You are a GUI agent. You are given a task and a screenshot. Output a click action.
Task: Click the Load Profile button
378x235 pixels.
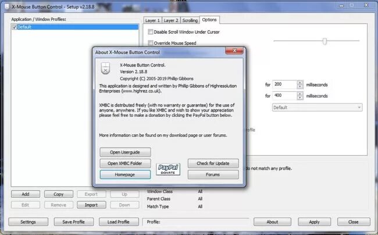click(119, 222)
